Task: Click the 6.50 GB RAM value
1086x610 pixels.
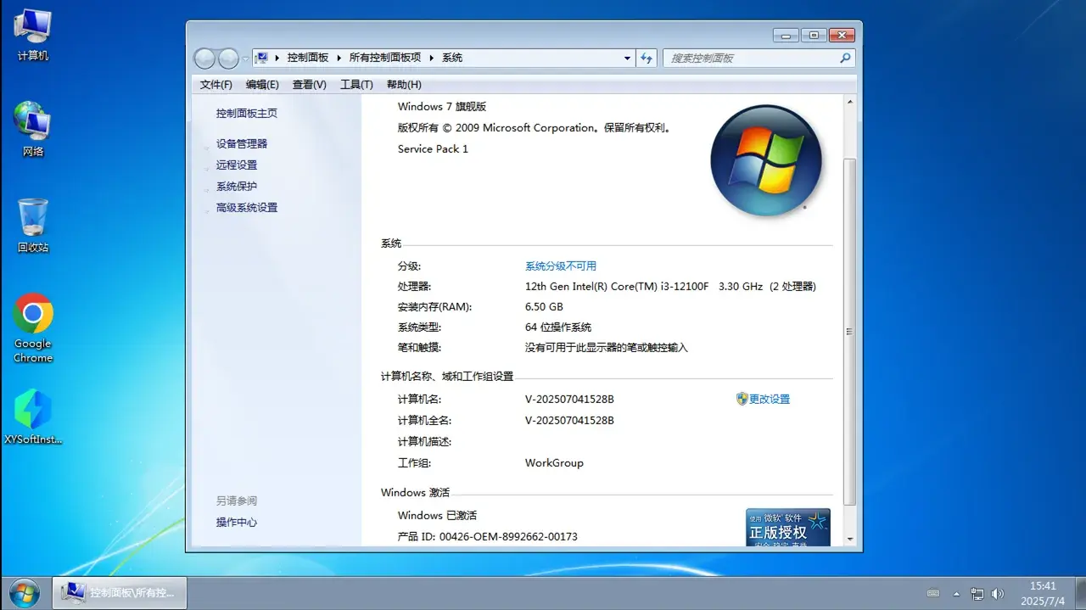Action: pos(544,306)
